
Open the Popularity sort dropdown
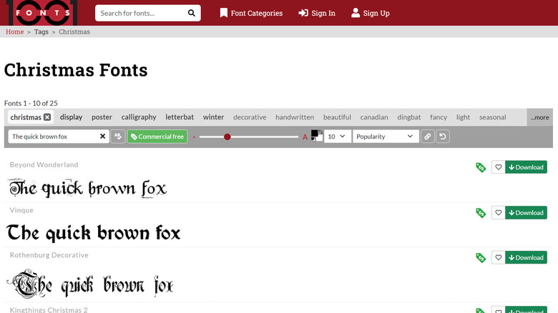385,136
